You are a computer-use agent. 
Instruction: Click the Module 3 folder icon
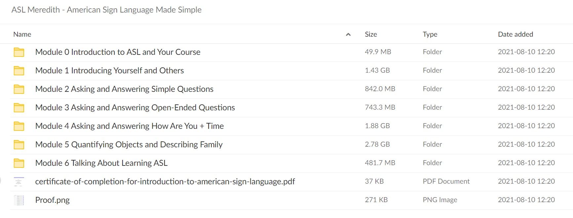pos(19,108)
